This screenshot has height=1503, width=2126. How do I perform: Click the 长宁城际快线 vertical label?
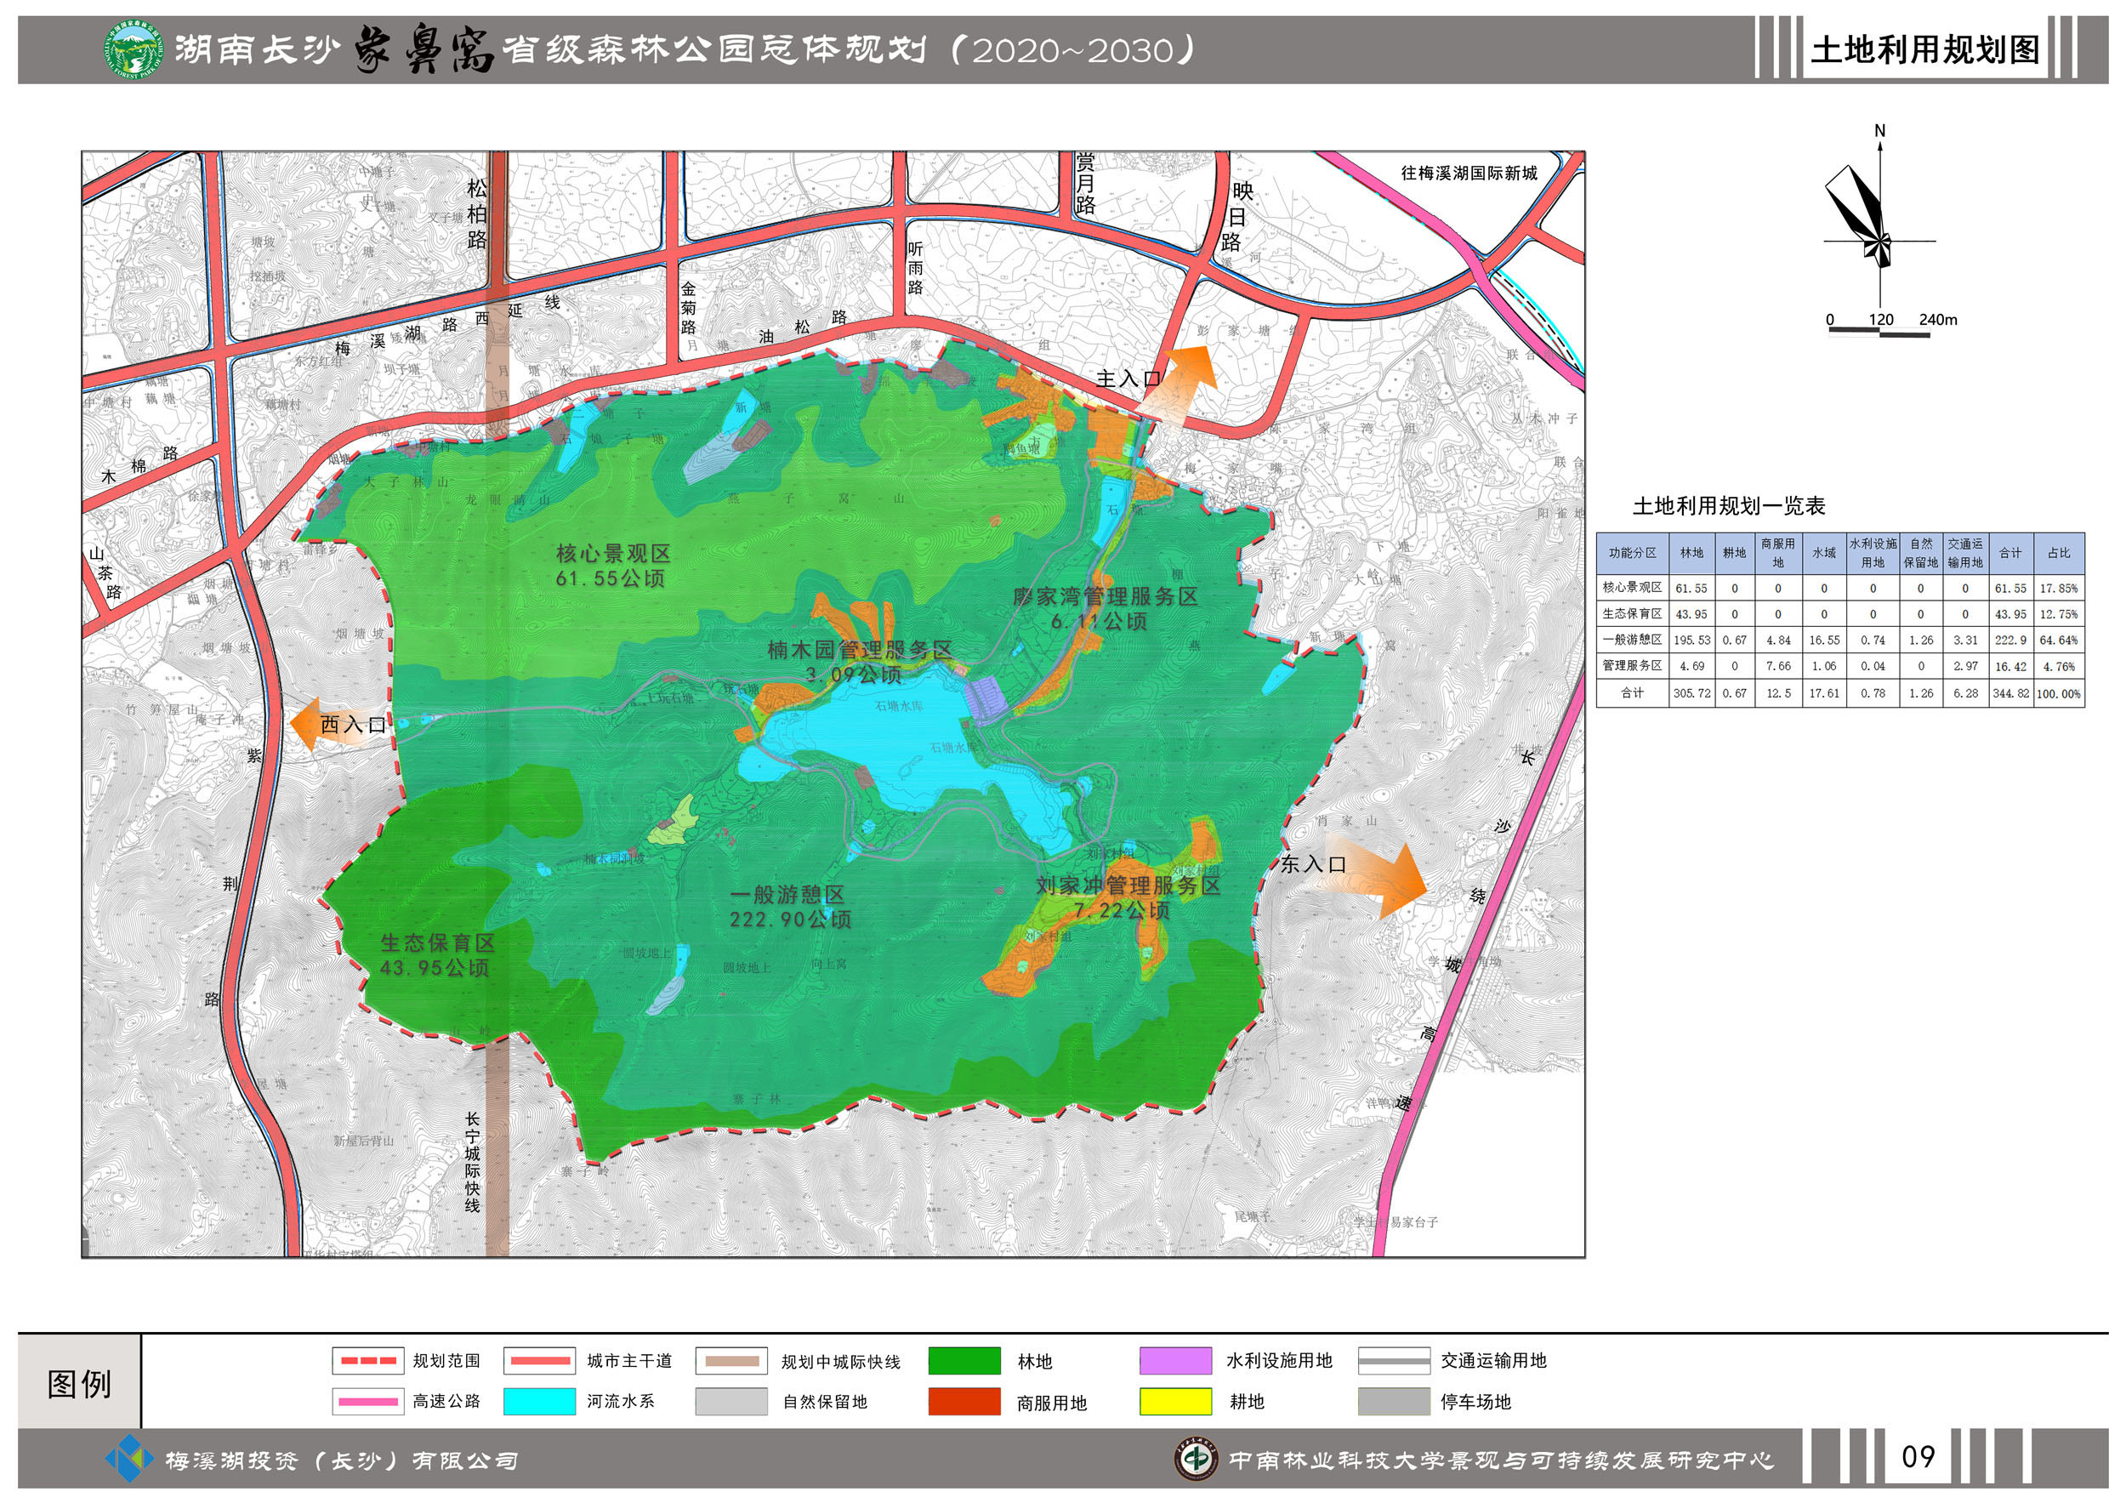pos(472,1162)
